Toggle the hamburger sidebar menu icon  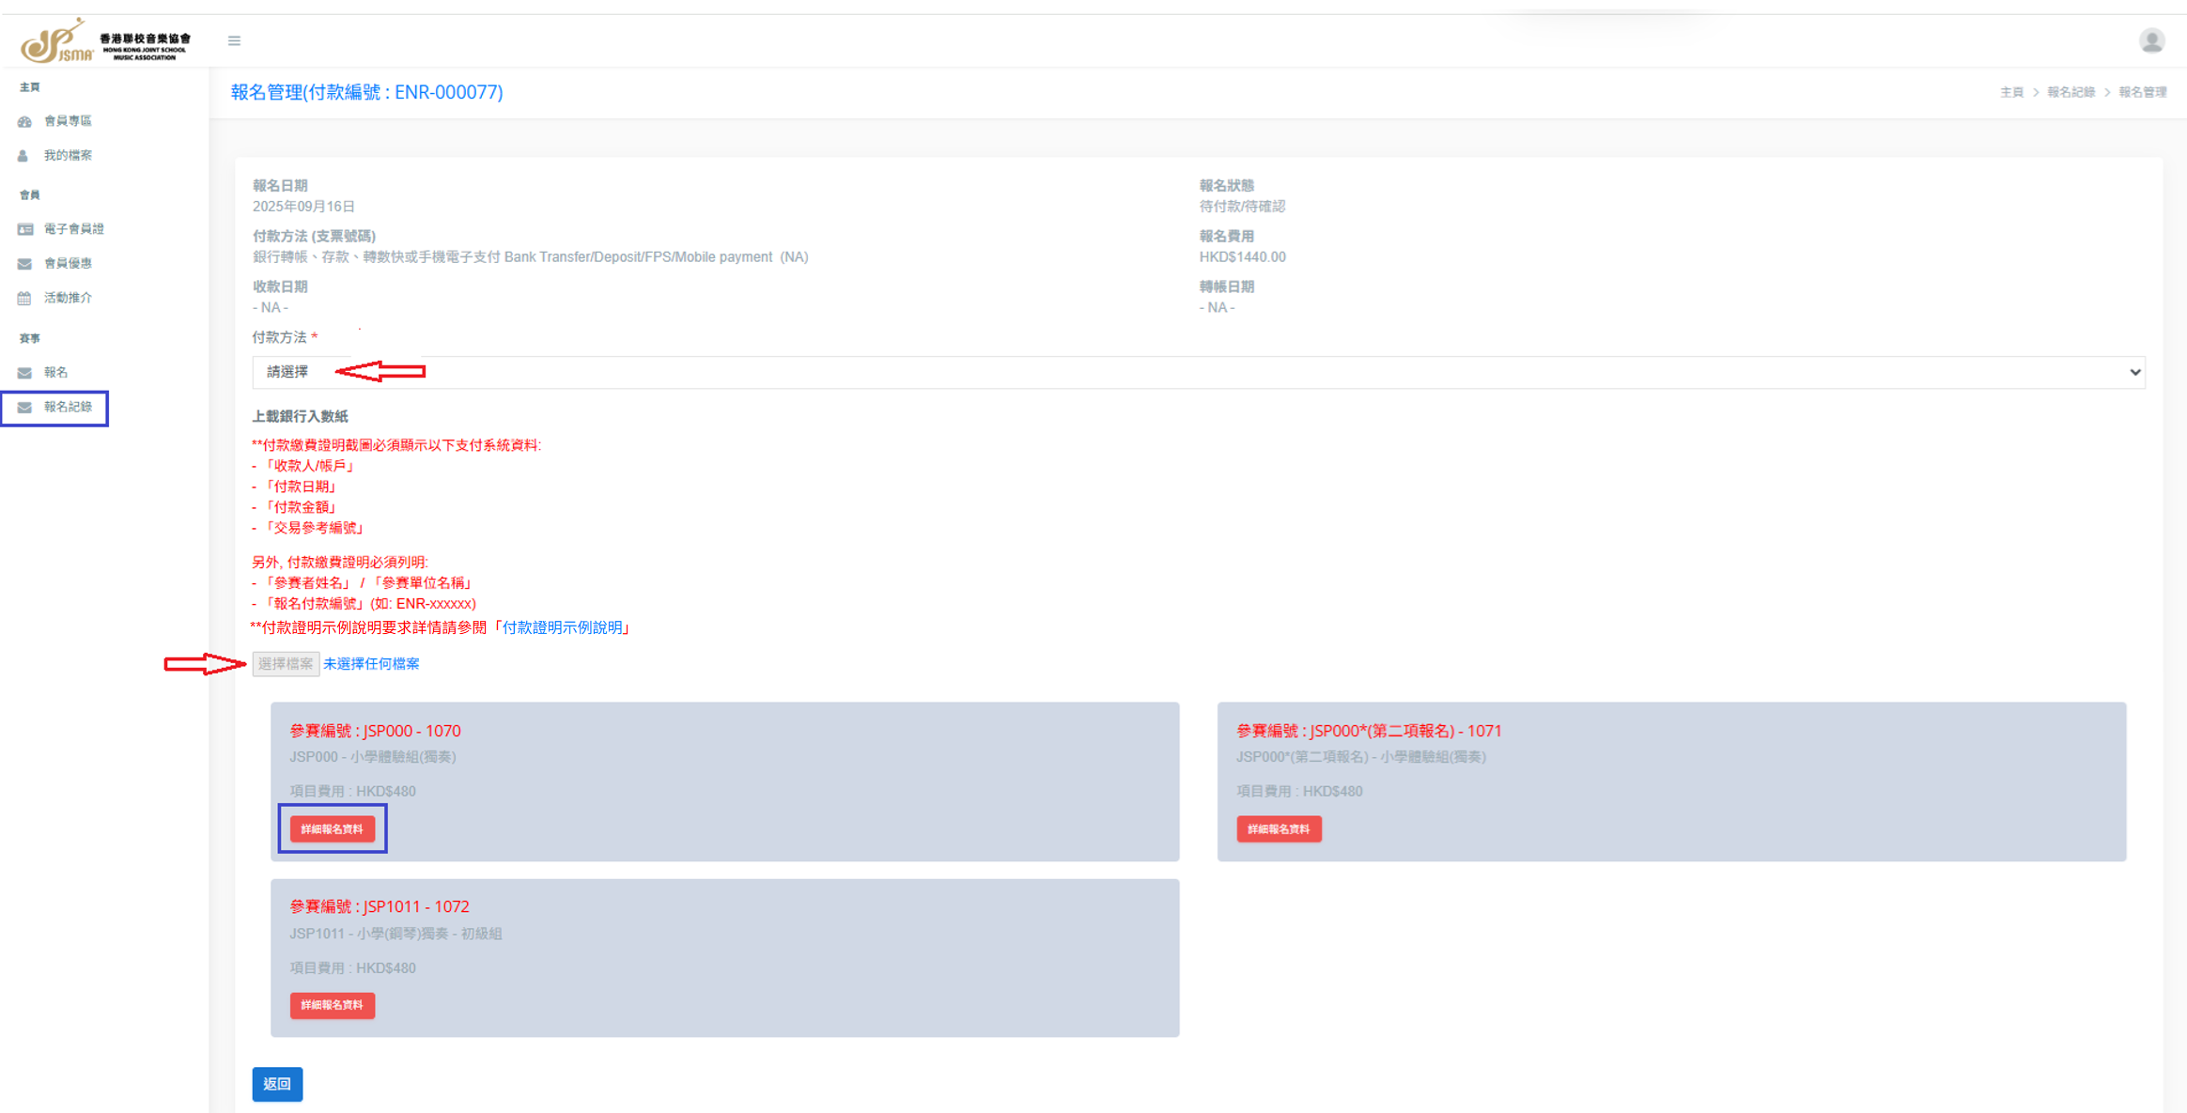tap(234, 40)
